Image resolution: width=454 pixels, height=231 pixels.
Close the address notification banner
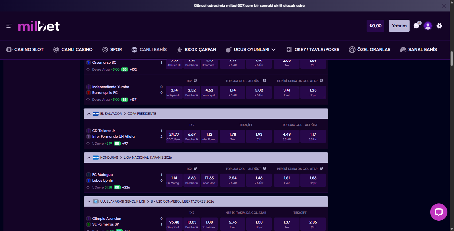[444, 6]
